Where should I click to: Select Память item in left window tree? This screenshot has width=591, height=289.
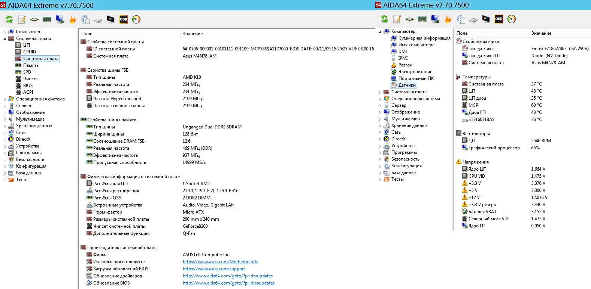31,65
